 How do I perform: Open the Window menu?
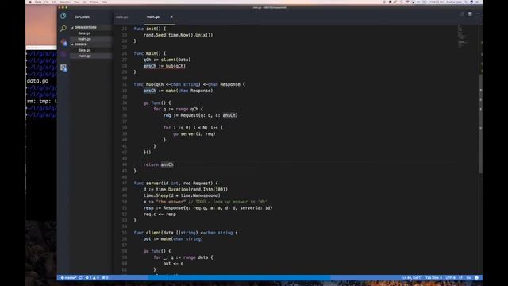pos(94,2)
